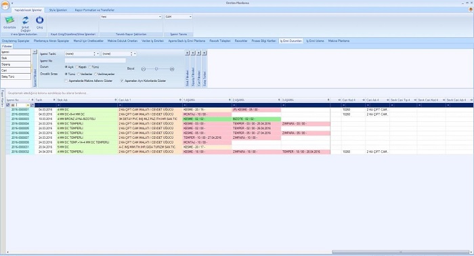Uncheck Aşamaları Ayrı Kolonlarda Göster checkbox
The height and width of the screenshot is (256, 474).
(122, 81)
